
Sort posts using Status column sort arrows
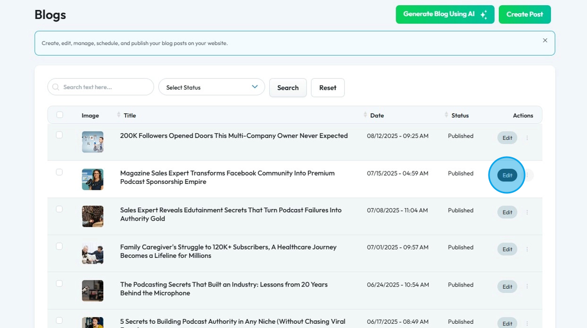tap(447, 115)
